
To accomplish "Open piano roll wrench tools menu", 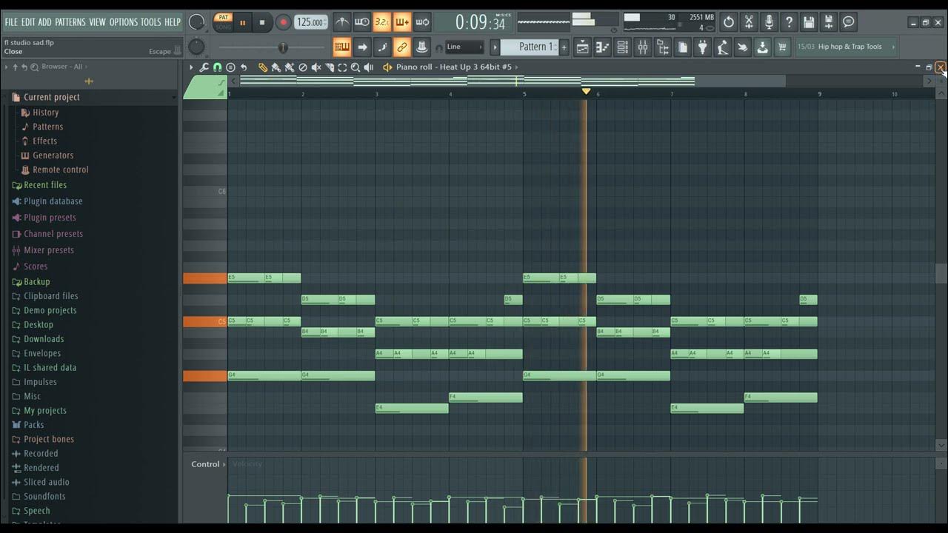I will 204,67.
